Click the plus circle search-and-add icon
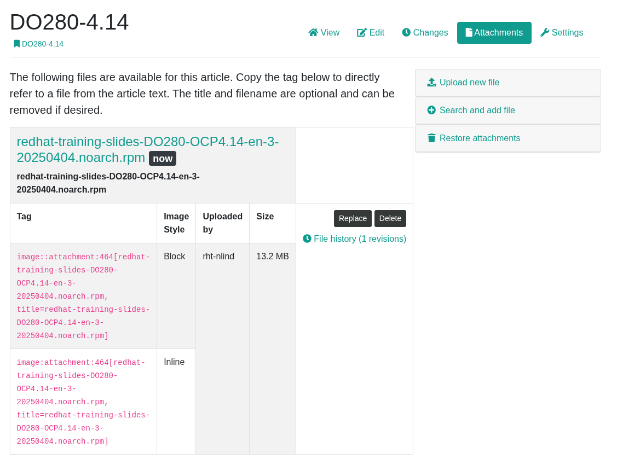 pos(431,110)
